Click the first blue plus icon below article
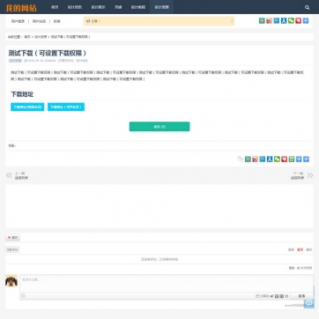This screenshot has width=319, height=319. click(x=299, y=159)
